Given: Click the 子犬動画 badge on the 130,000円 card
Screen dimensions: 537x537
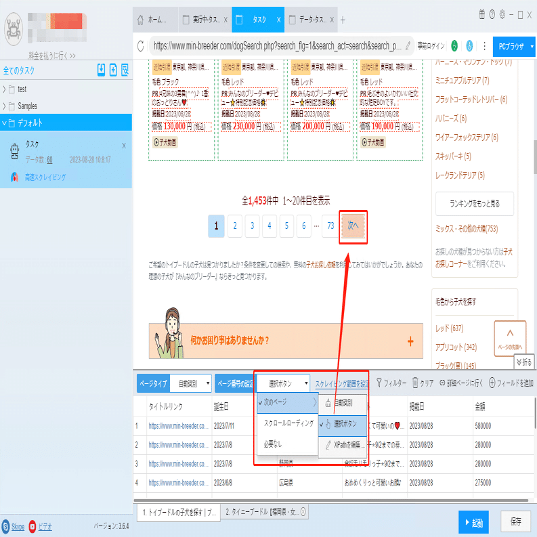Looking at the screenshot, I should pyautogui.click(x=165, y=142).
